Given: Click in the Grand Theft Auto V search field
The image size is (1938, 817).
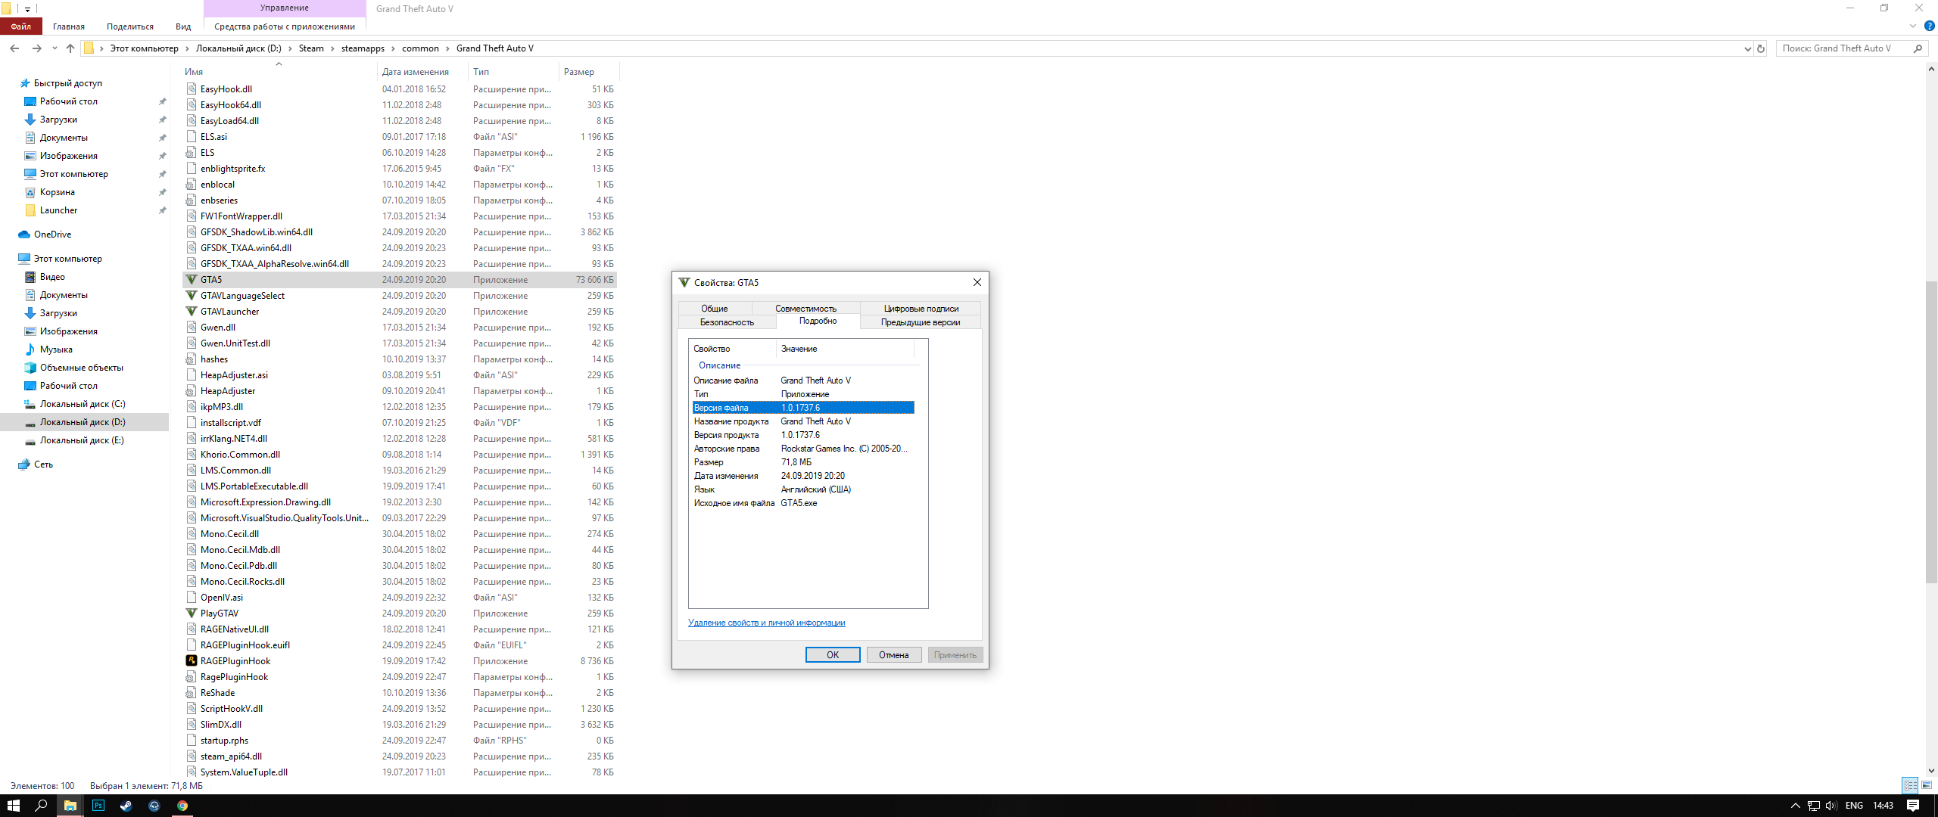Looking at the screenshot, I should point(1843,48).
